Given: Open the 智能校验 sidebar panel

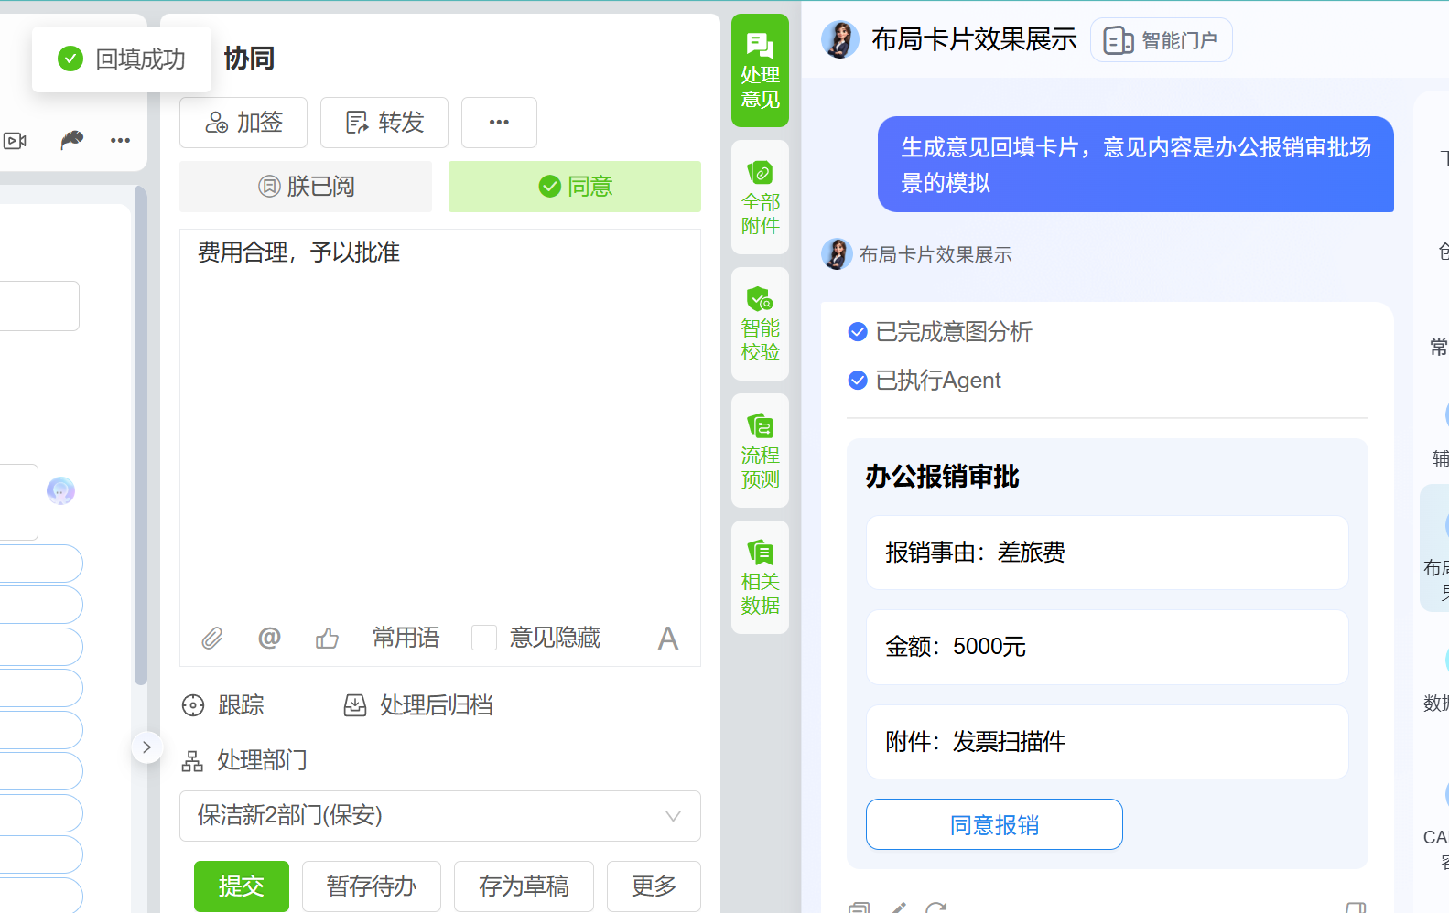Looking at the screenshot, I should [x=760, y=324].
